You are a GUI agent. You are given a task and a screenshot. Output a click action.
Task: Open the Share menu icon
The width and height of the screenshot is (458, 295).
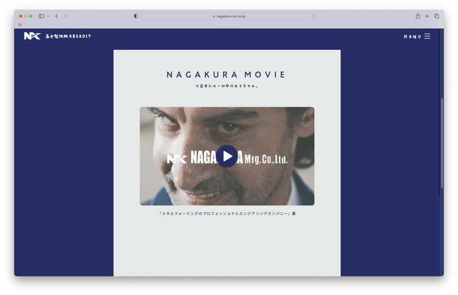pos(418,16)
